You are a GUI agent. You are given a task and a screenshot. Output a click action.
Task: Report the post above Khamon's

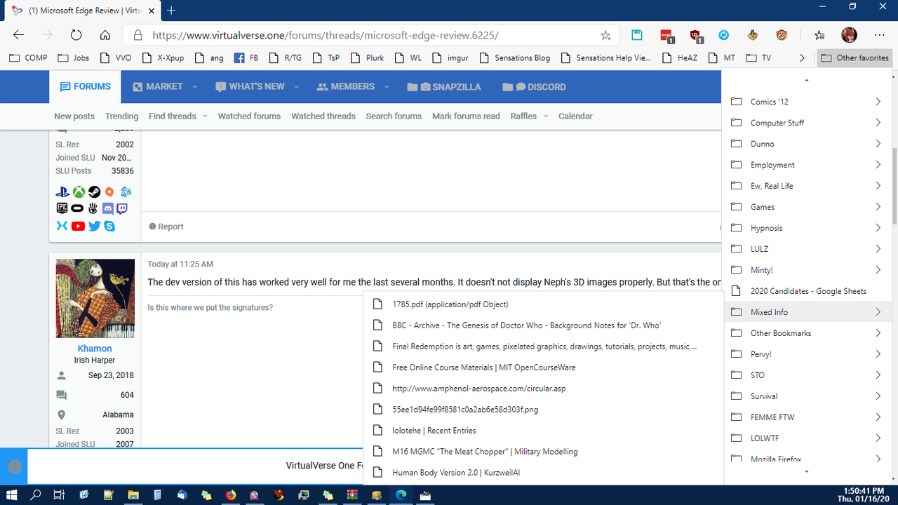pos(166,227)
